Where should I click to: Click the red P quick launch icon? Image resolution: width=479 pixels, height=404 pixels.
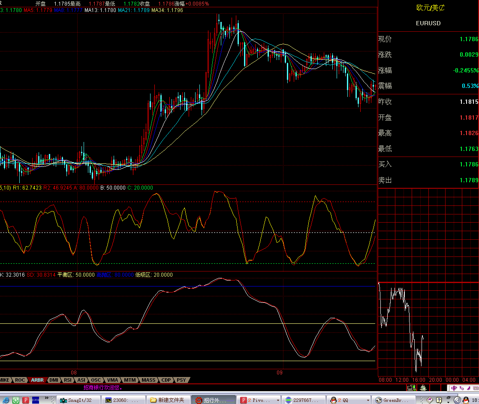coord(26,400)
